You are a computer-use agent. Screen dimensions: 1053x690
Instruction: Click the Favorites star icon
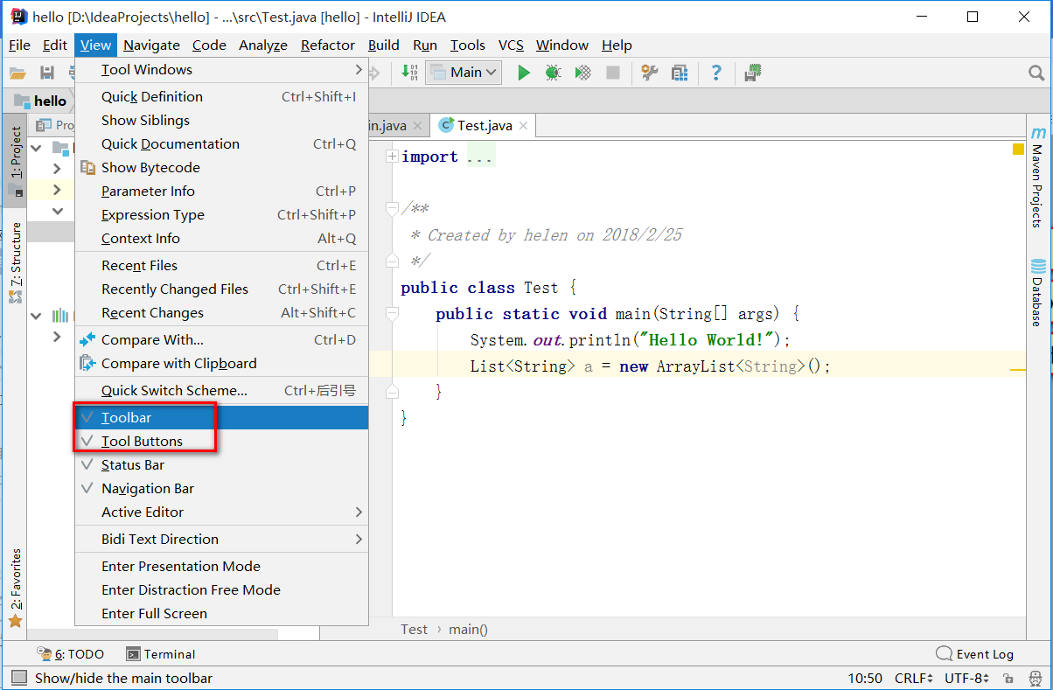coord(15,621)
